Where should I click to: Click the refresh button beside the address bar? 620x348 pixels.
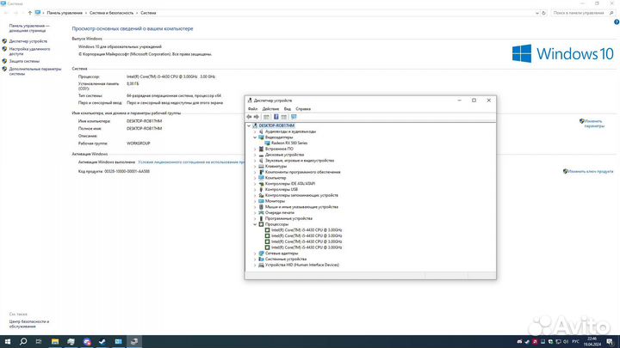pos(543,13)
